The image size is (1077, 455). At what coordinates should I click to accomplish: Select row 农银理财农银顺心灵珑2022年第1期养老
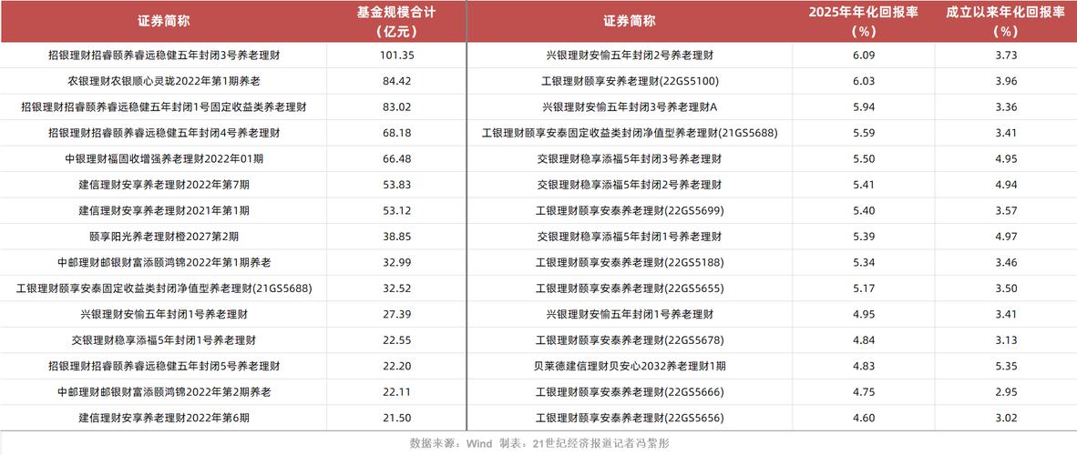pos(164,81)
